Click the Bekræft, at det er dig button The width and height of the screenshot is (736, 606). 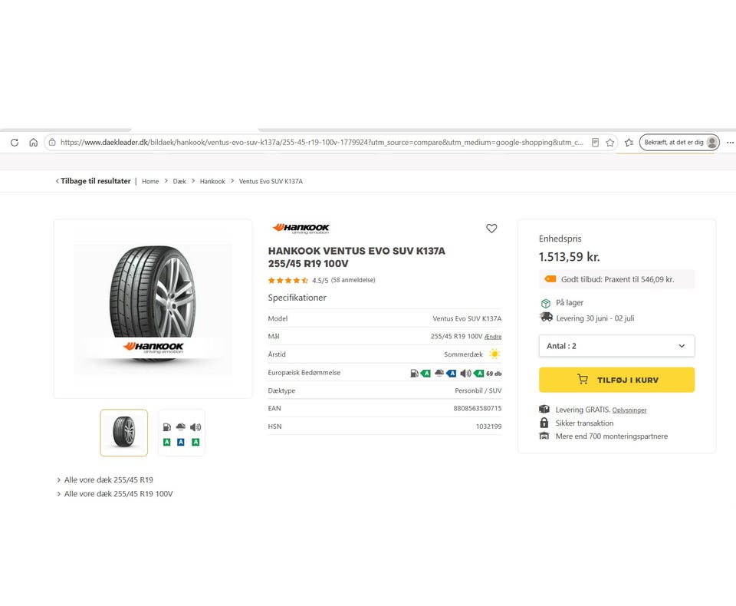click(x=679, y=143)
